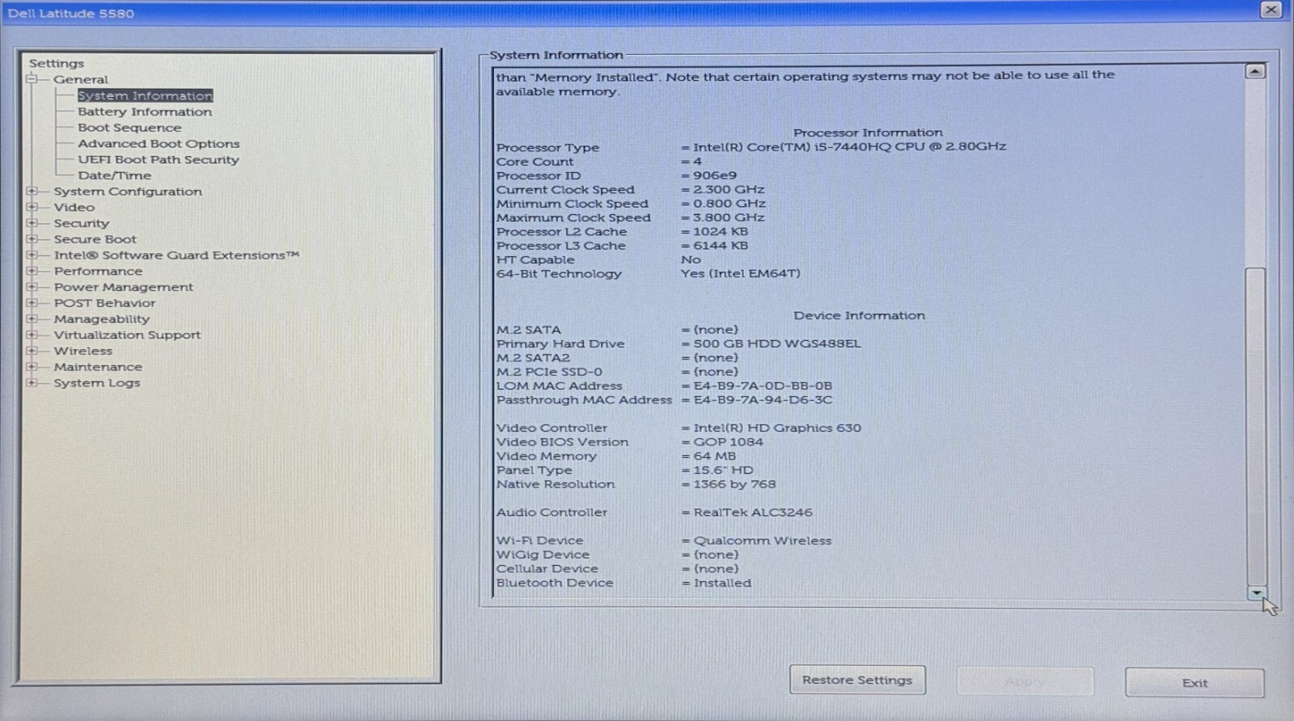1294x721 pixels.
Task: Click the Video BIOS Version value
Action: pos(728,442)
